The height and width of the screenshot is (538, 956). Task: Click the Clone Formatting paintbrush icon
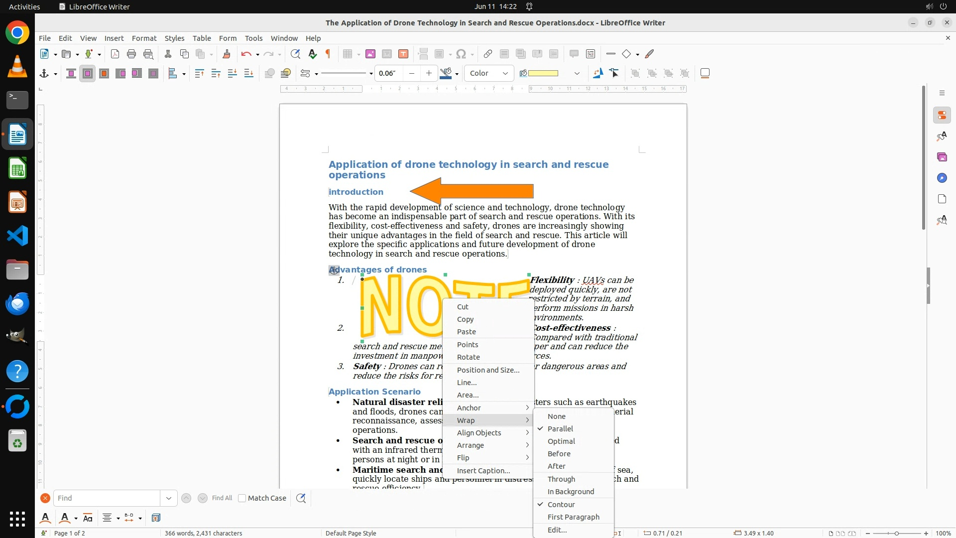[227, 54]
